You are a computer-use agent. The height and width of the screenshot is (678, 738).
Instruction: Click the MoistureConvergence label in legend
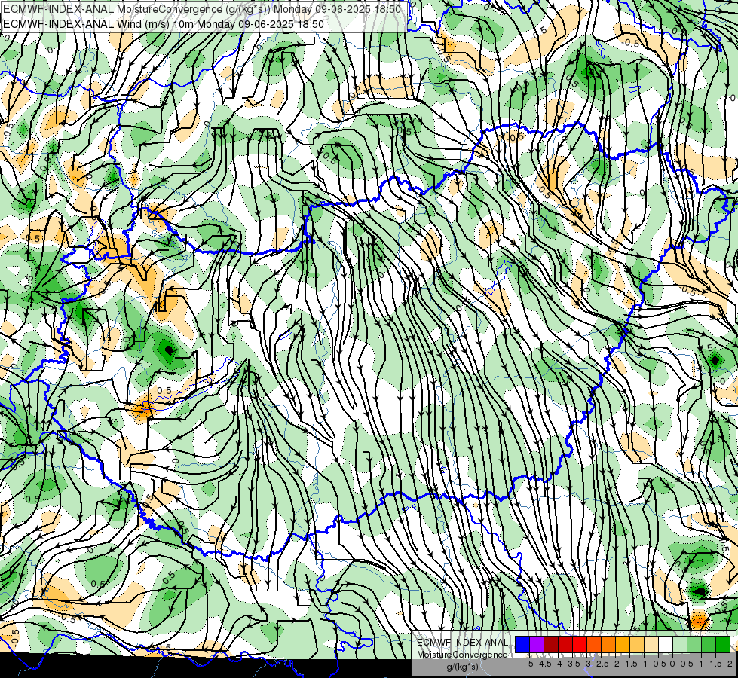tap(462, 655)
